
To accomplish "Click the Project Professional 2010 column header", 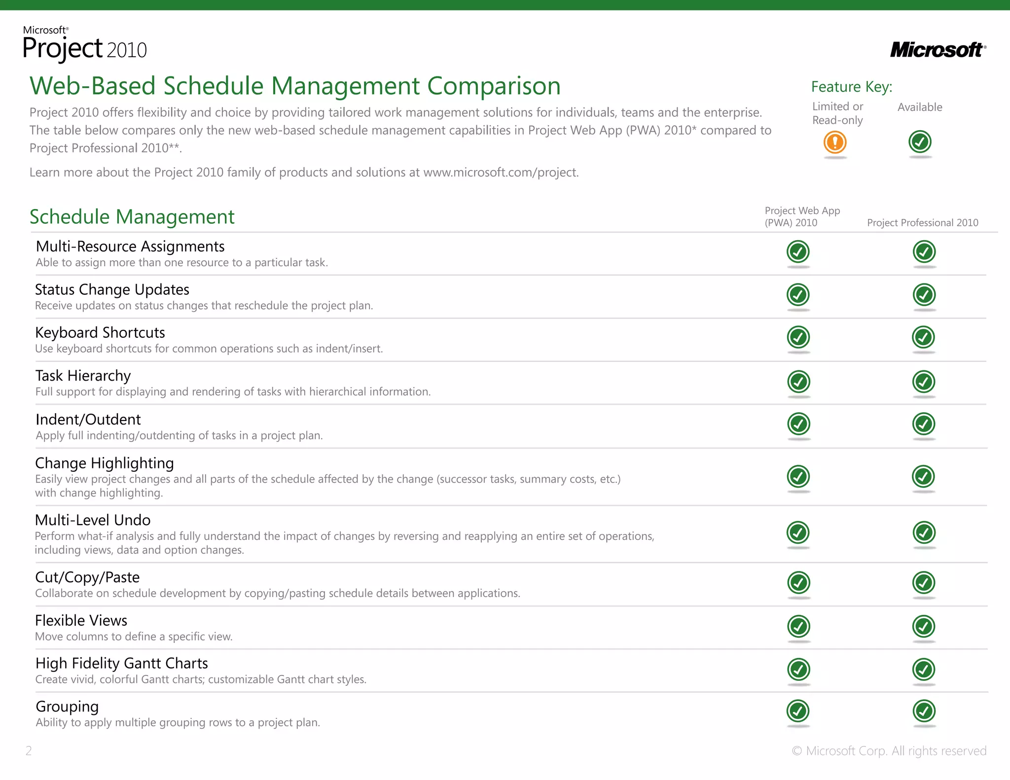I will pyautogui.click(x=922, y=223).
